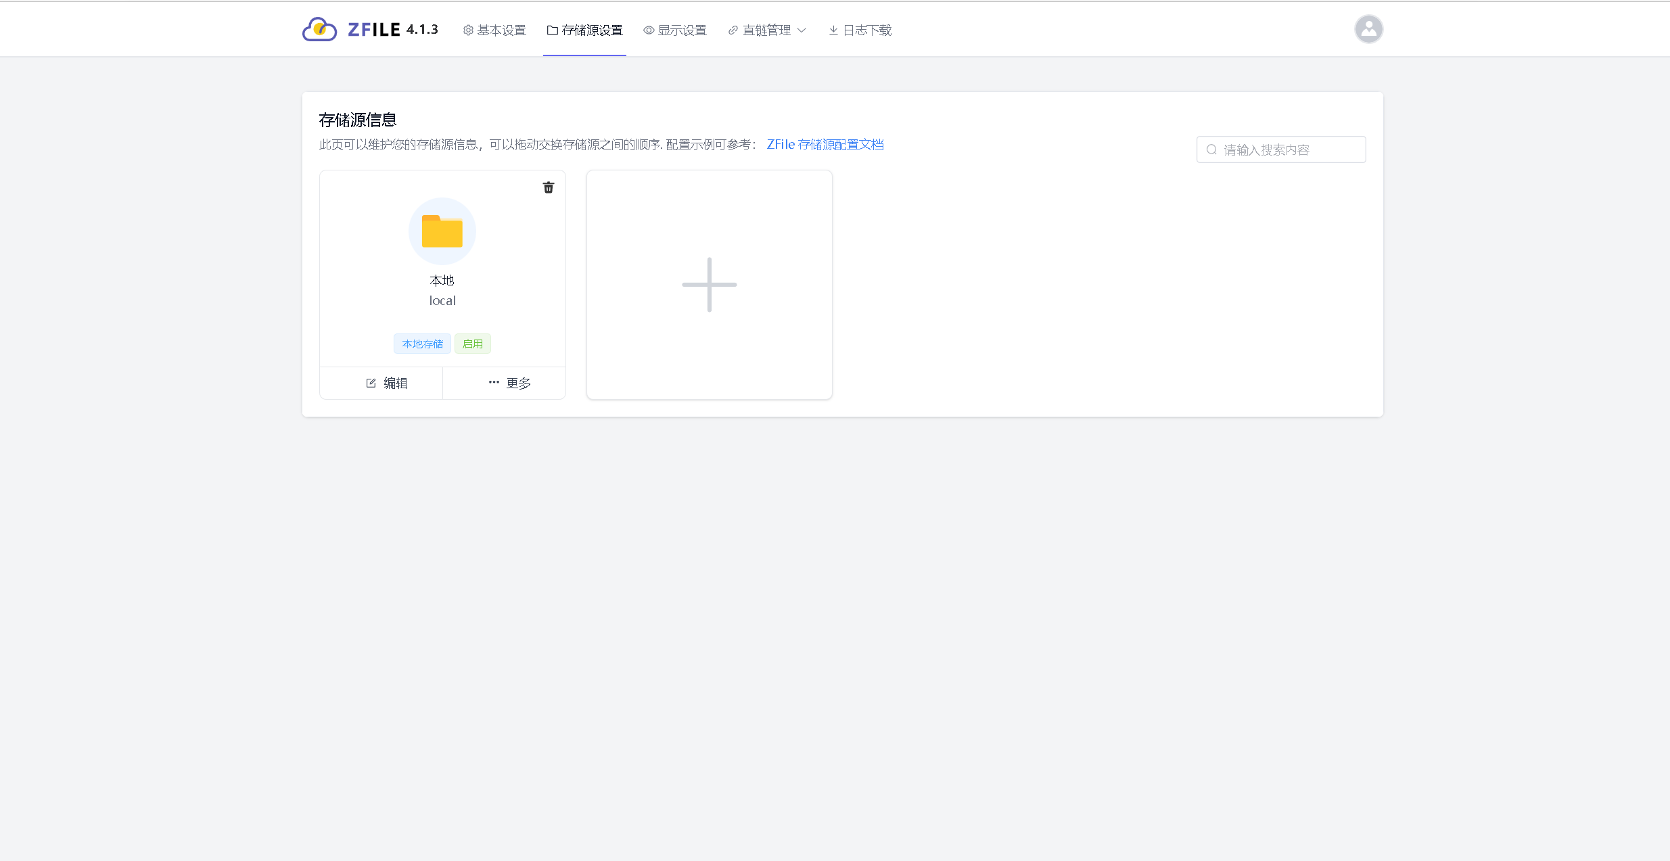Open the 基本设置 tab
The width and height of the screenshot is (1670, 861).
[x=494, y=30]
